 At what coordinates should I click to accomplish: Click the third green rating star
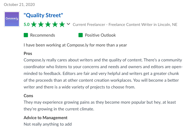pos(48,25)
